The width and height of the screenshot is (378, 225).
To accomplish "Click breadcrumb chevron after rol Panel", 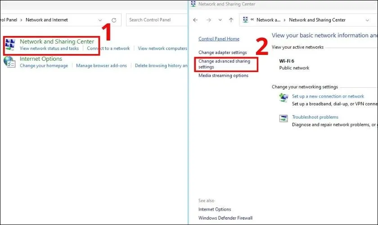I will (x=21, y=20).
